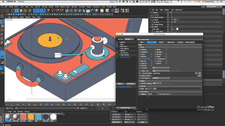Enable the Angle checkbox
225x126 pixels.
(x=152, y=54)
